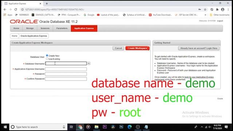Select the Application Express tab
Viewport: 233px width, 131px height.
(x=84, y=28)
